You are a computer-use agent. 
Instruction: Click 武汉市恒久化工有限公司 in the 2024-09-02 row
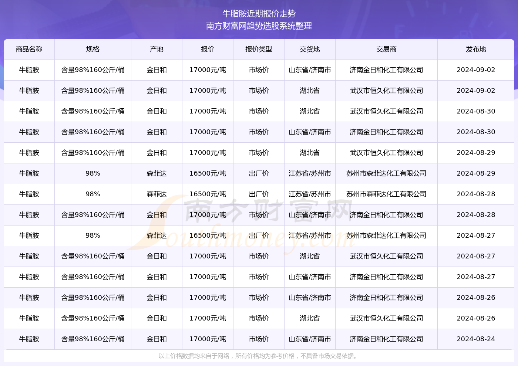click(387, 91)
